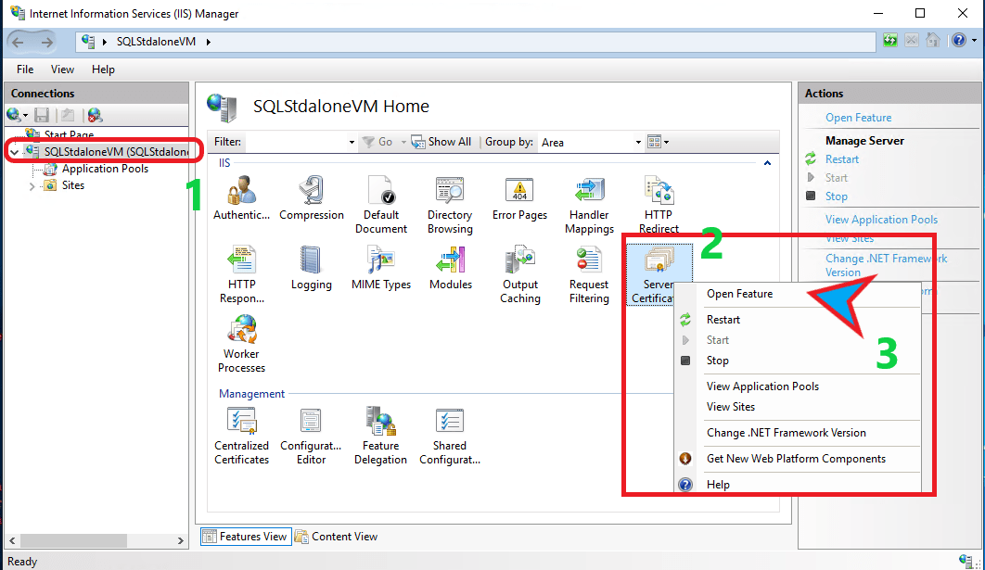Screen dimensions: 985x570
Task: Select the Default Document icon
Action: [380, 190]
